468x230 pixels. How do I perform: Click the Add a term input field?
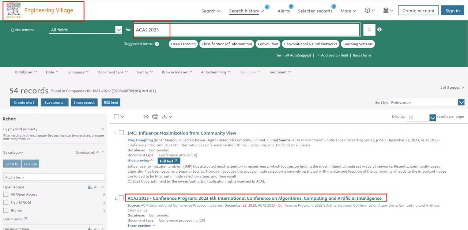[x=54, y=177]
